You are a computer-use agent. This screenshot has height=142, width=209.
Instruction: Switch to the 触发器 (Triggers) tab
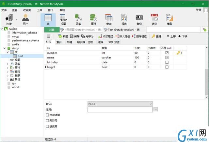81,42
